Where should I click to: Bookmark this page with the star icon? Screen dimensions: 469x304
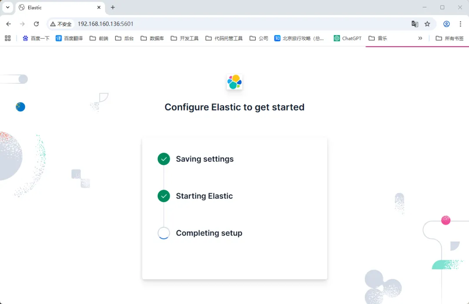[427, 24]
